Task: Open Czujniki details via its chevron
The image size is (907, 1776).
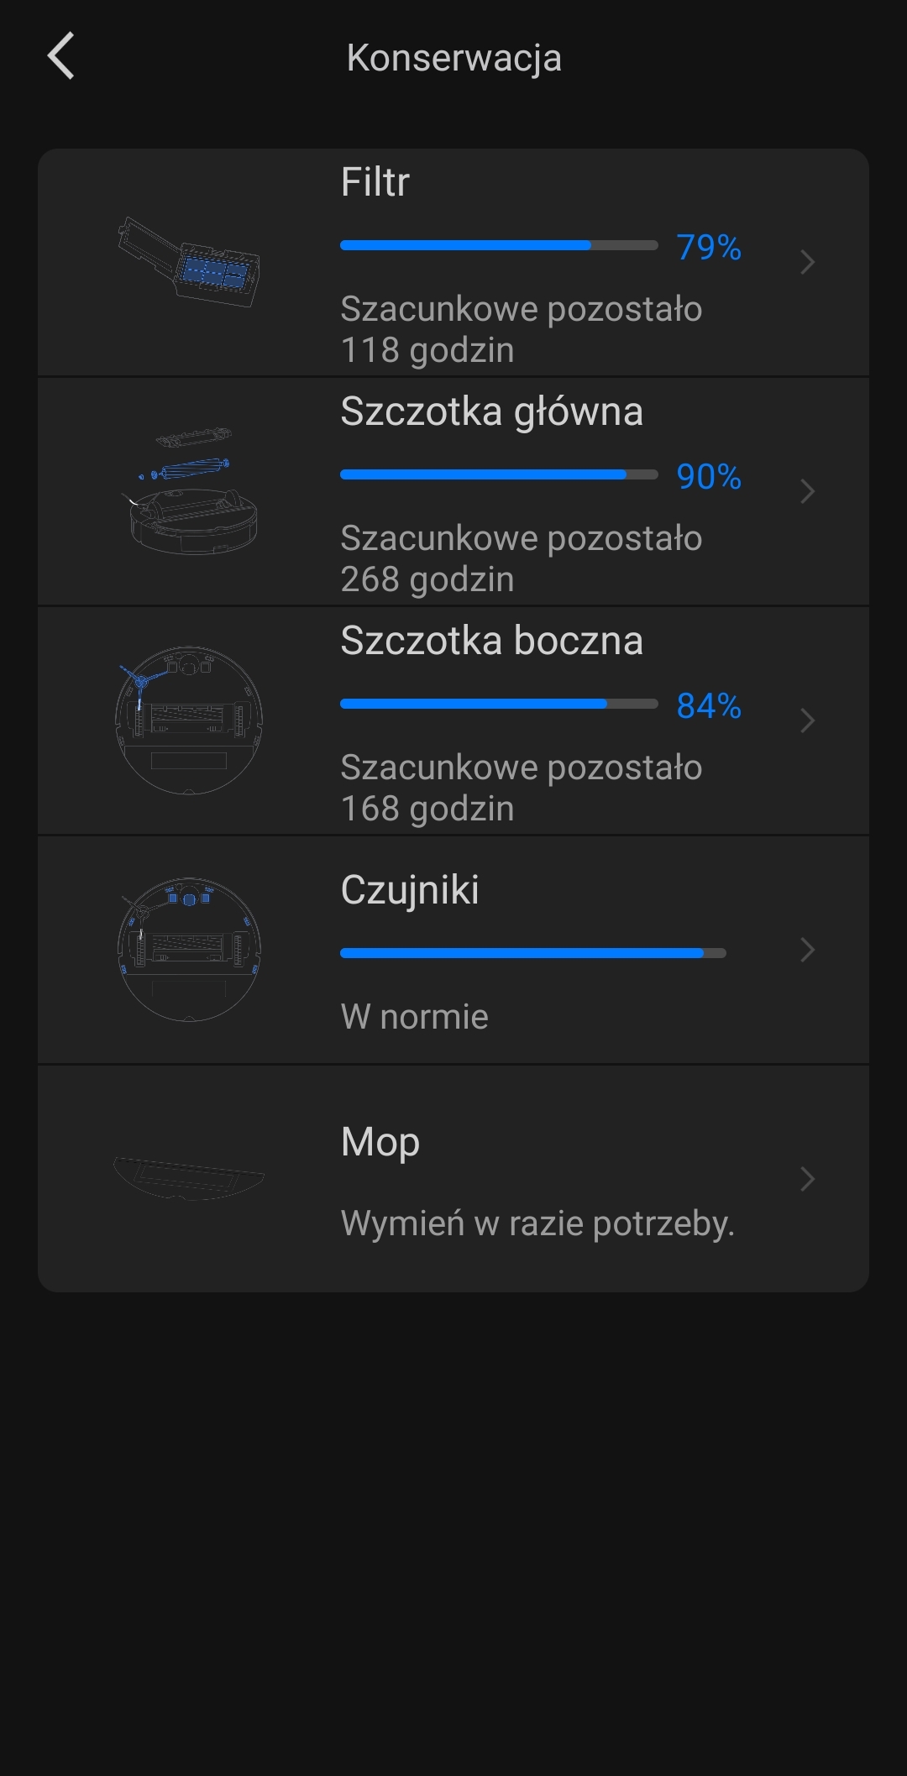Action: click(807, 950)
